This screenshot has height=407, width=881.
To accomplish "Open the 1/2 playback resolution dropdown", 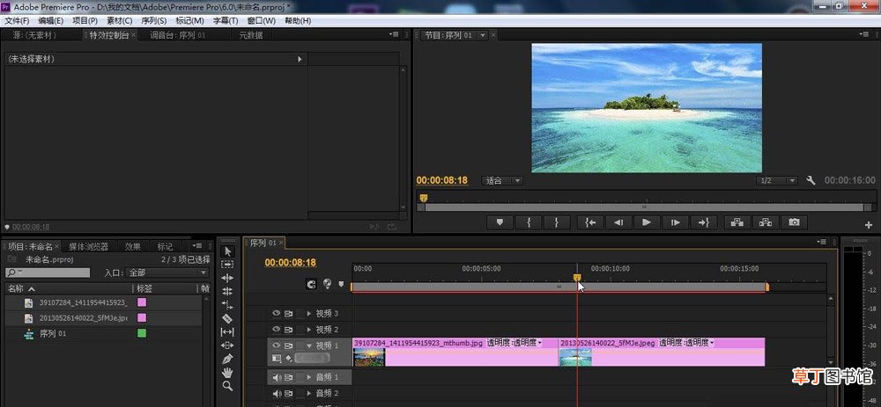I will pyautogui.click(x=776, y=180).
